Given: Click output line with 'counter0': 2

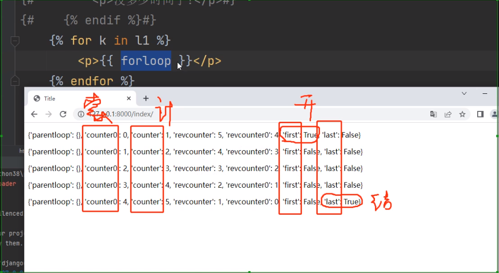Looking at the screenshot, I should point(196,169).
